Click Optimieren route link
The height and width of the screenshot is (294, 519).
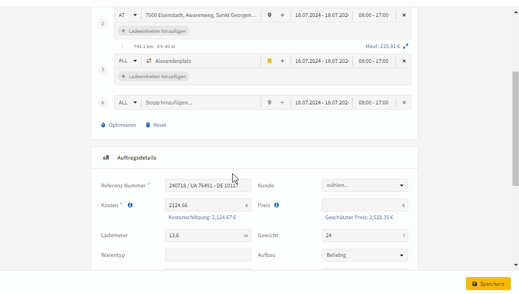[119, 125]
